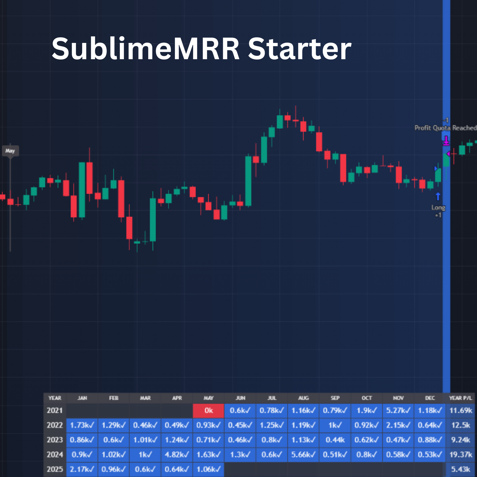
Task: Click the YEAR P/L column header
Action: click(x=461, y=398)
